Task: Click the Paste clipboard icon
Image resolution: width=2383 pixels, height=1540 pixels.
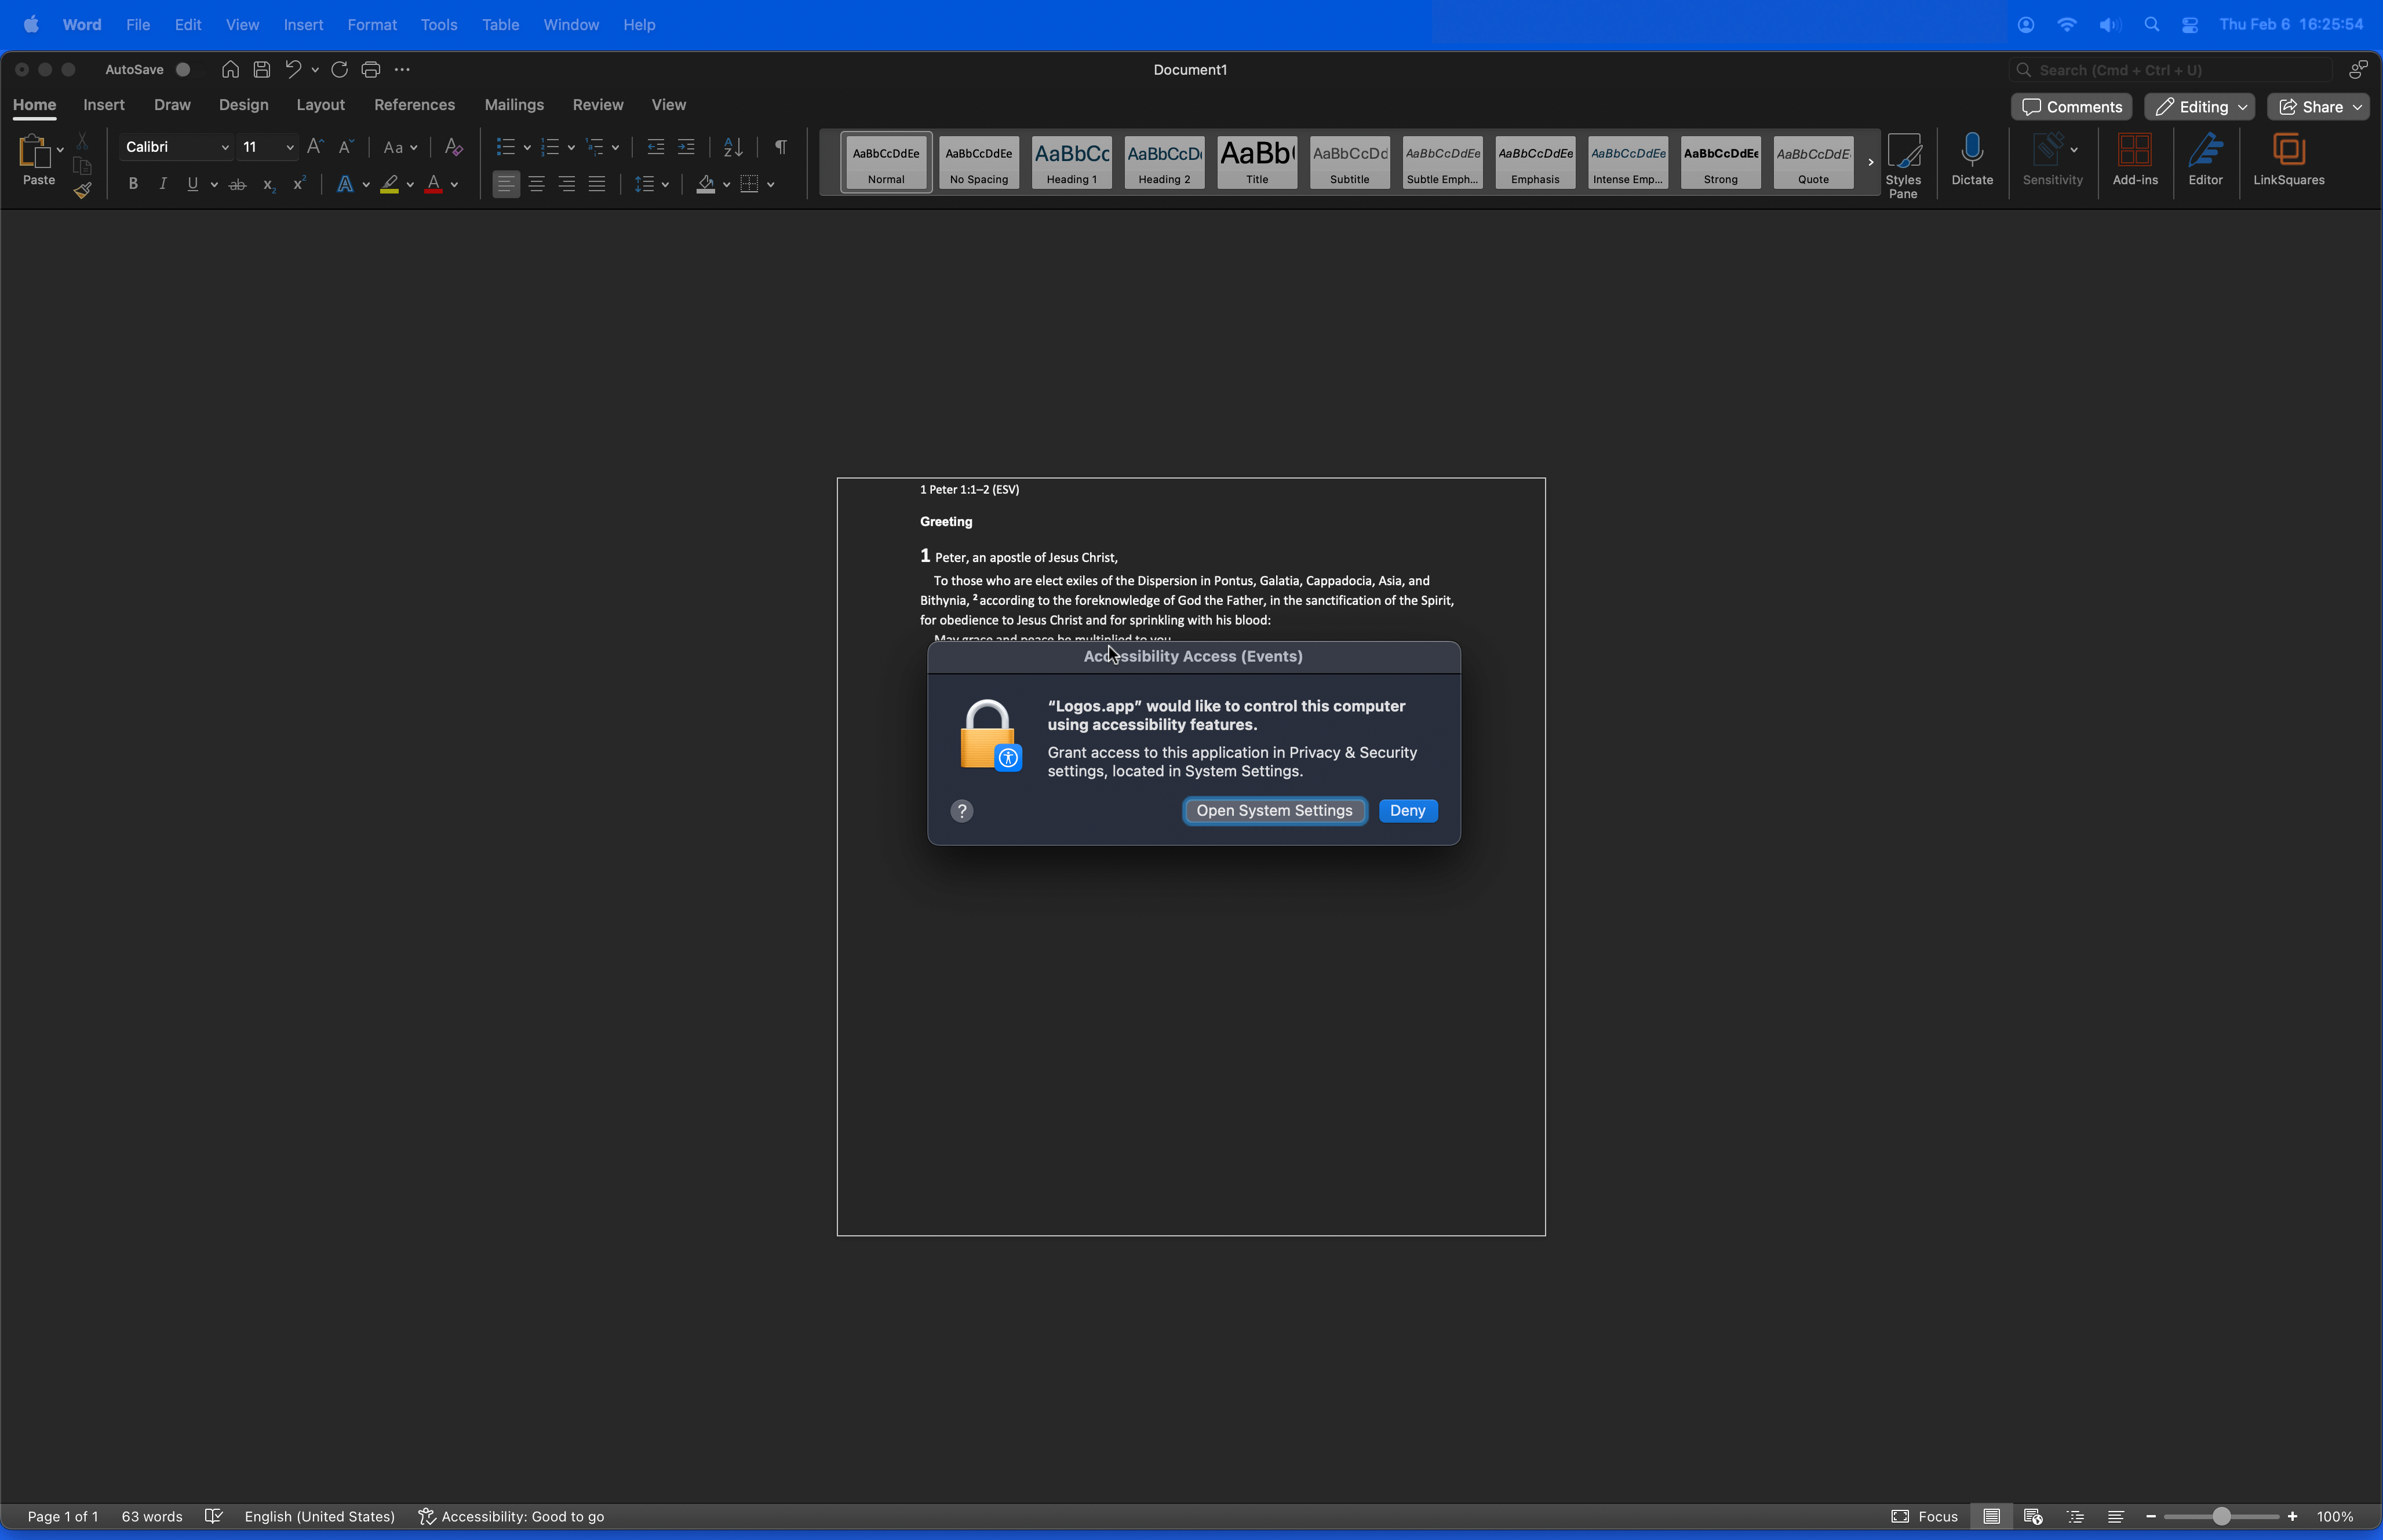Action: 34,151
